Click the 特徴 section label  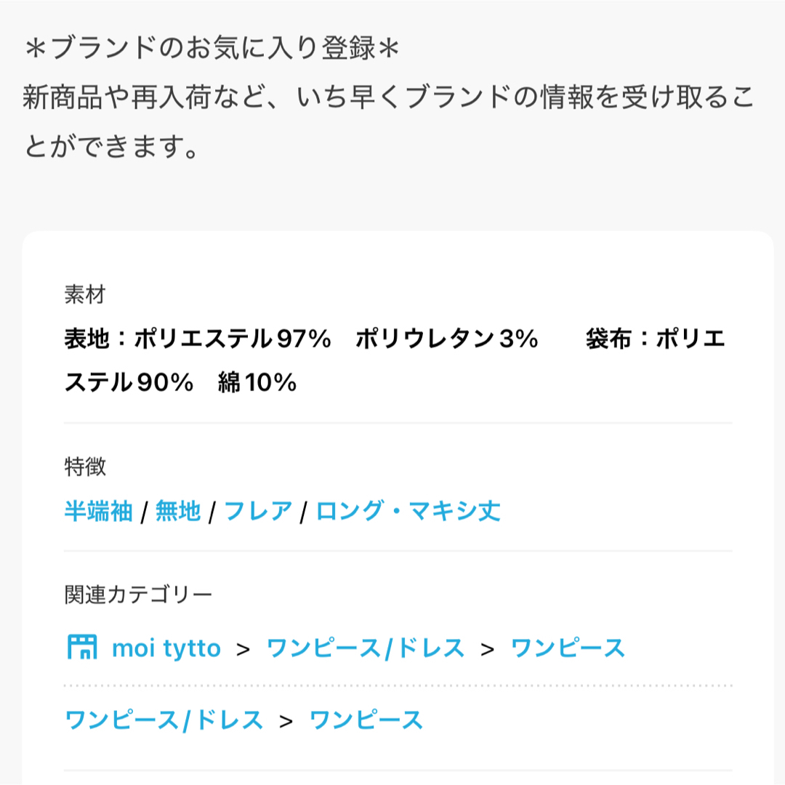tap(85, 467)
